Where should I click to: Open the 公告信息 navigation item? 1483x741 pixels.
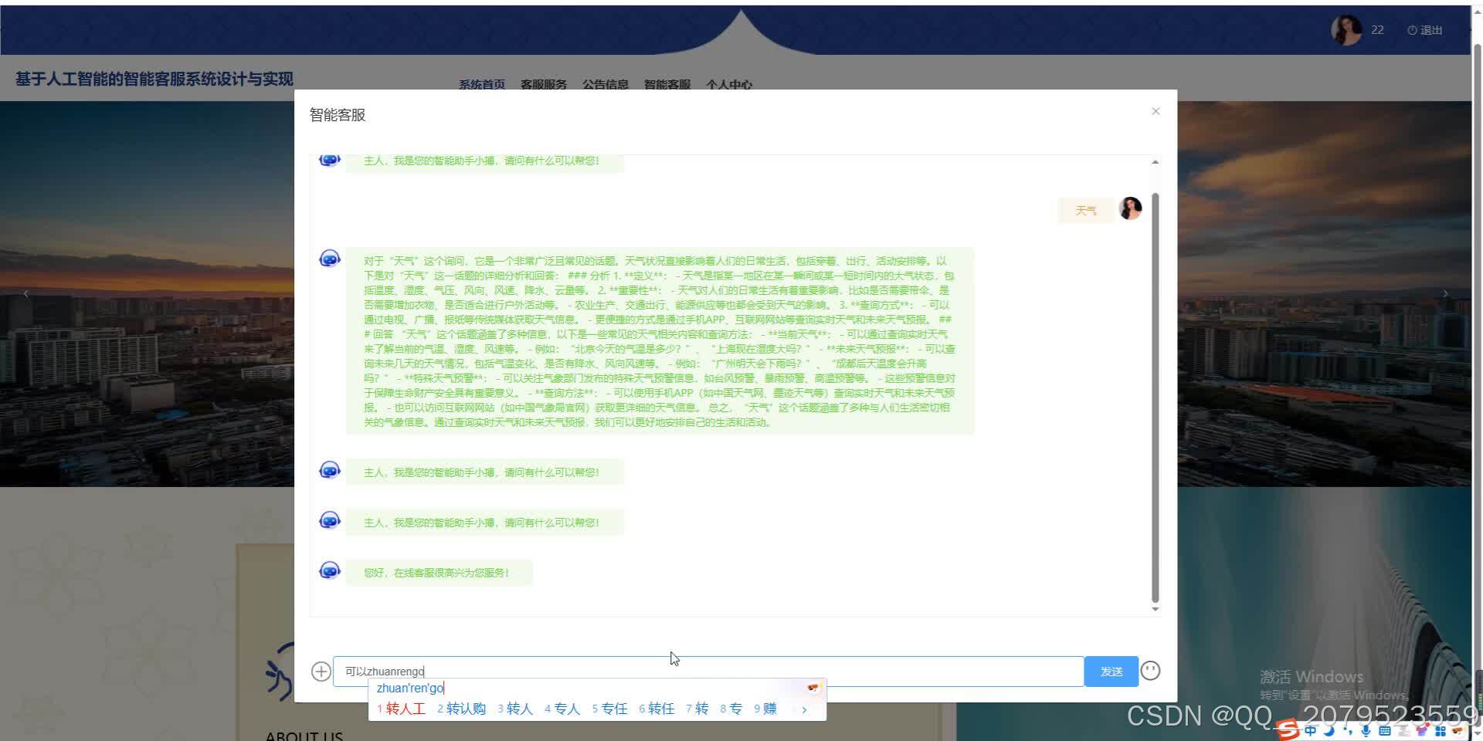coord(606,85)
